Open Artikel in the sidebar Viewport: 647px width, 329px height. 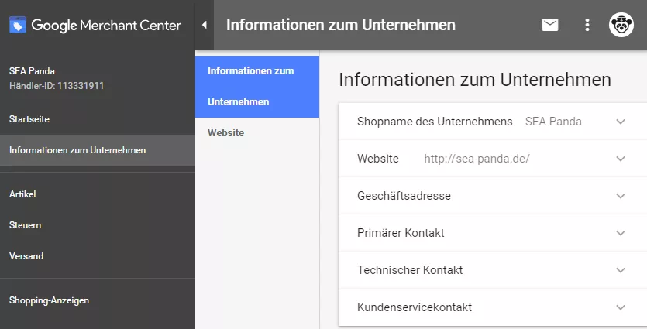click(98, 194)
